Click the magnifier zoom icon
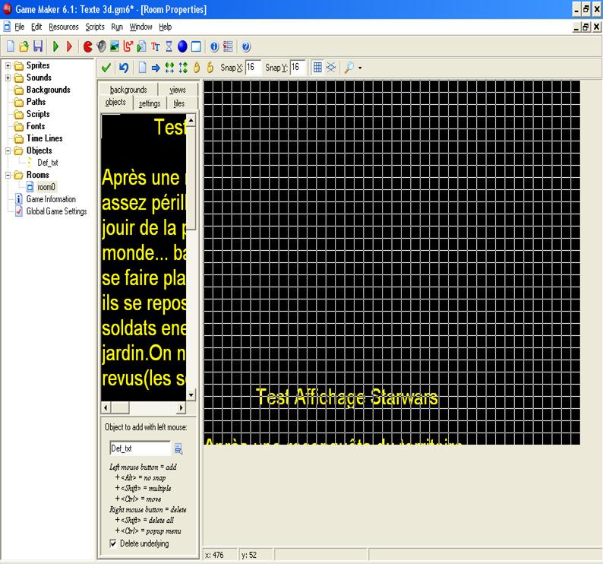The height and width of the screenshot is (564, 603). pyautogui.click(x=349, y=68)
